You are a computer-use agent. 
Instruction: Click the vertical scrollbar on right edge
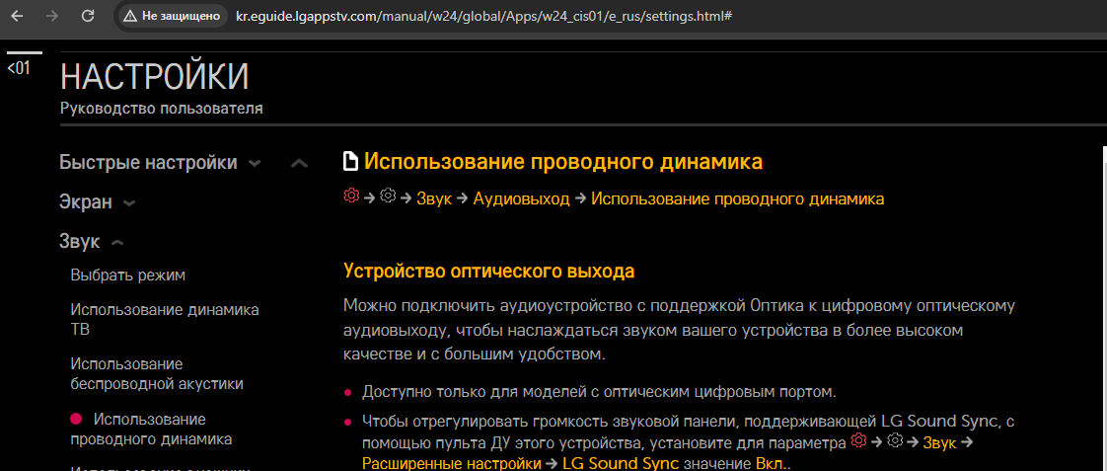point(1102,296)
